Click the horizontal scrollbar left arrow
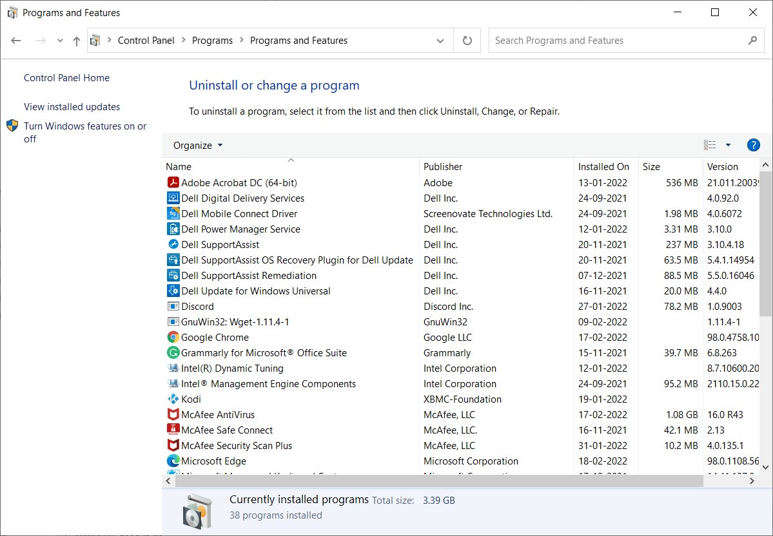The width and height of the screenshot is (773, 536). [168, 481]
